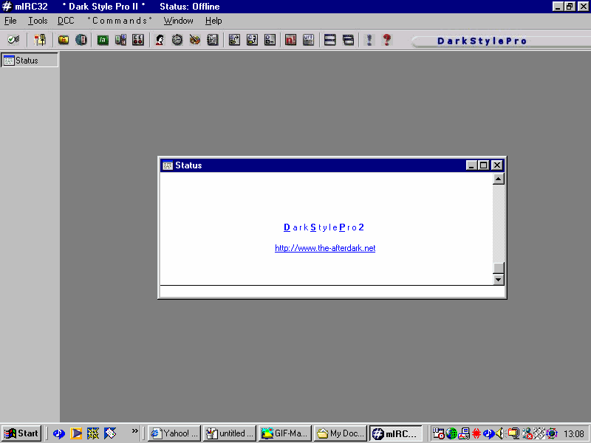This screenshot has height=443, width=591.
Task: Open the Aliases /a editor icon
Action: [x=103, y=40]
